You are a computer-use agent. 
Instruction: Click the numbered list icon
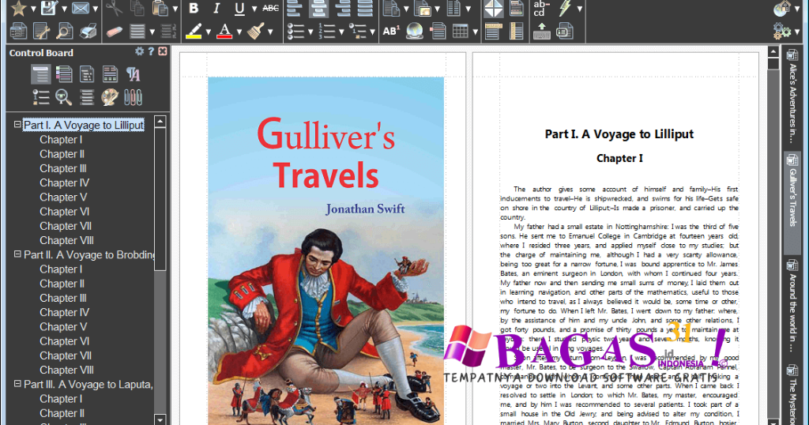326,32
